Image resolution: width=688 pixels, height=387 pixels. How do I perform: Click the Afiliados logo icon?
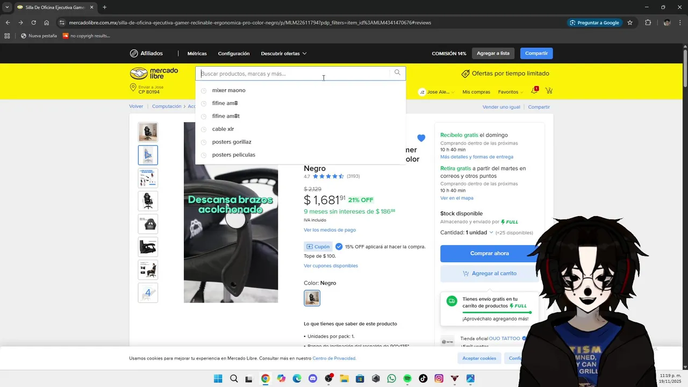(x=134, y=53)
